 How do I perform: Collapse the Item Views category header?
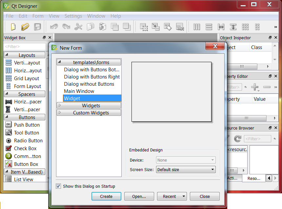25,172
